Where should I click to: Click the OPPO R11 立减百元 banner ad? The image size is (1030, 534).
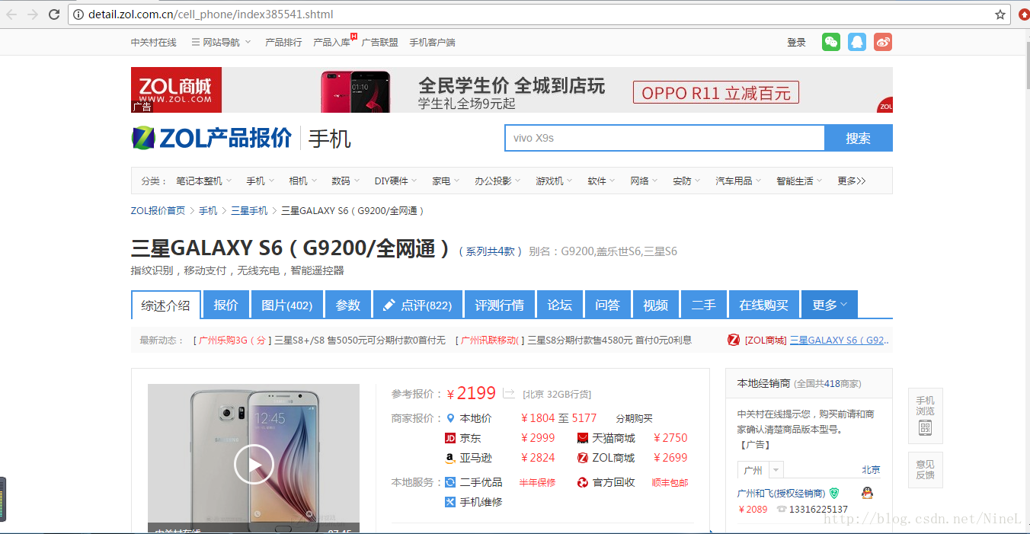pyautogui.click(x=716, y=93)
